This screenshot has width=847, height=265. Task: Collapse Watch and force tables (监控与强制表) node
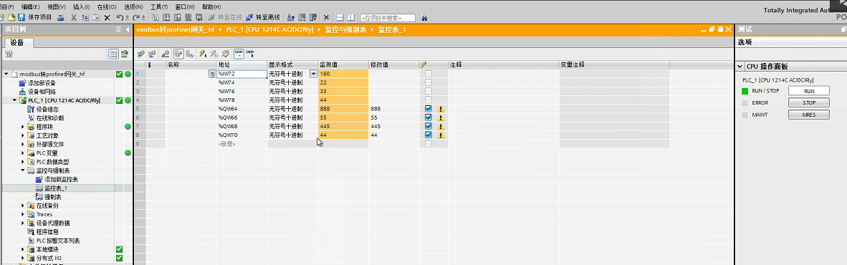coord(23,170)
